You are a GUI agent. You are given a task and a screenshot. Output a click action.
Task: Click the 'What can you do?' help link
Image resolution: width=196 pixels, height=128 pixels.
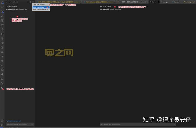coord(14,121)
